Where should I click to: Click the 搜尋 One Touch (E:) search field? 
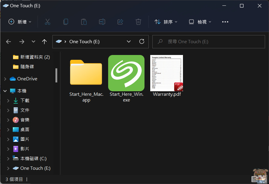[209, 42]
